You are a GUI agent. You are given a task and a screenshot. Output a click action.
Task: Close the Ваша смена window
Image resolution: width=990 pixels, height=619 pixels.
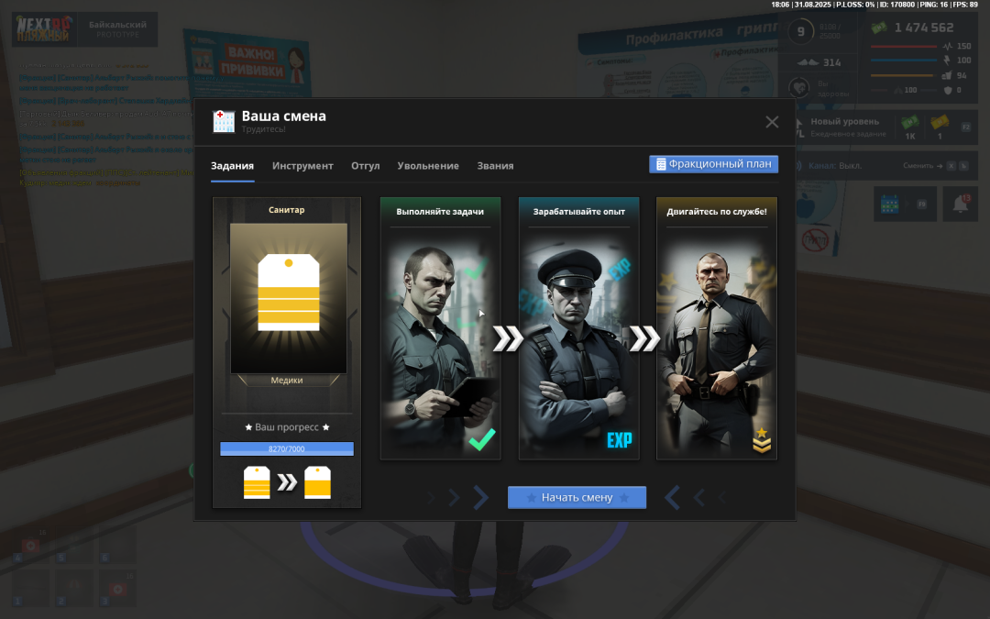coord(772,122)
